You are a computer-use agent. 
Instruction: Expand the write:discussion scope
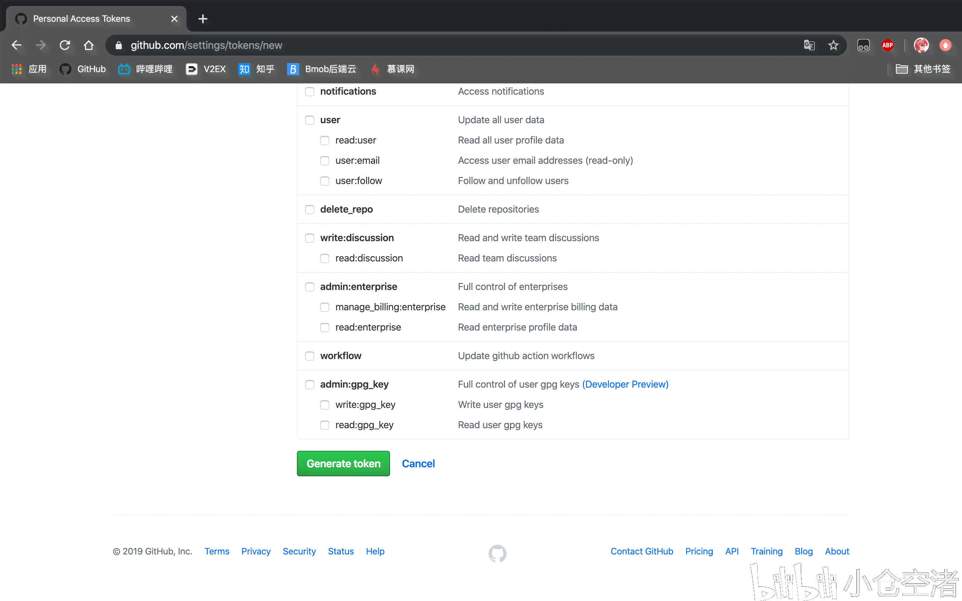coord(310,237)
